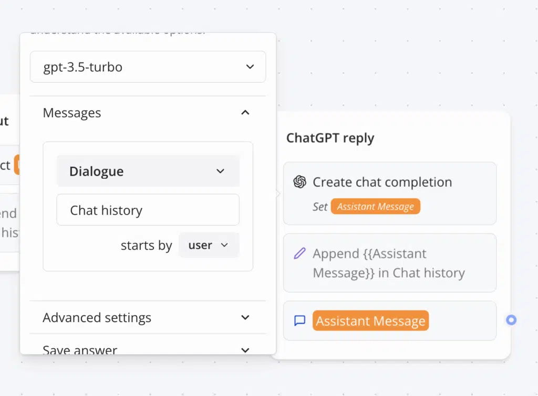This screenshot has width=538, height=396.
Task: Select the Assistant Message text bubble block
Action: pos(390,320)
